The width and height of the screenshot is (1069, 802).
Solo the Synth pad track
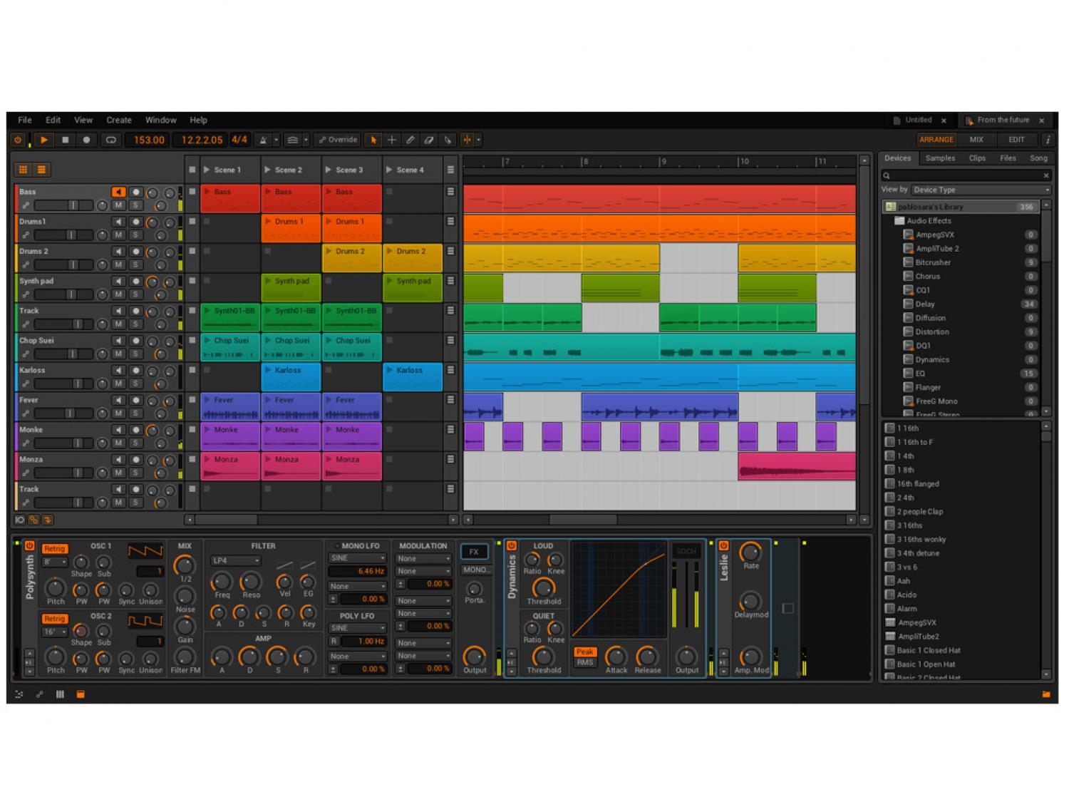(x=135, y=294)
